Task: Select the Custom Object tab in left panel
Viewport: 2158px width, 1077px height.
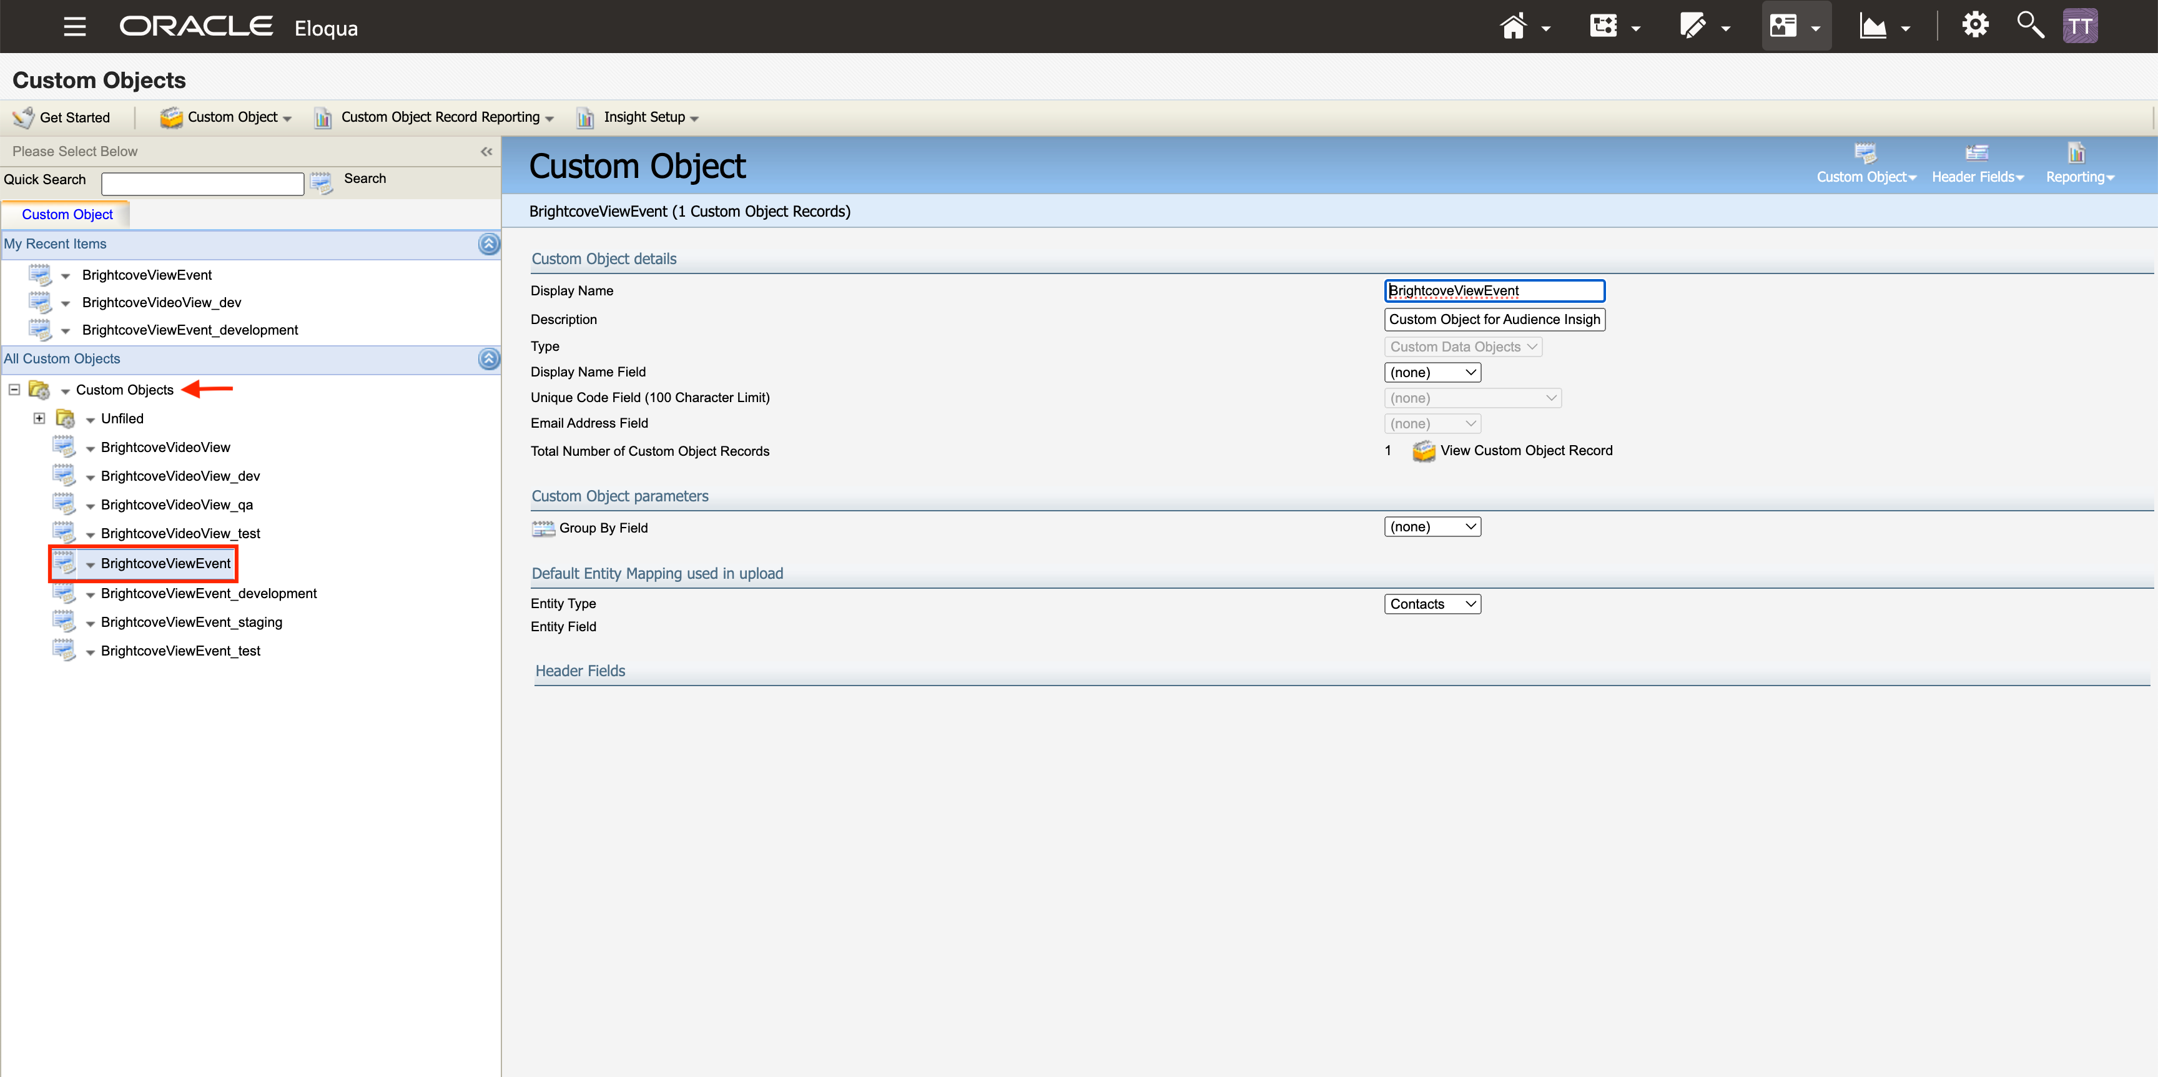Action: [67, 214]
